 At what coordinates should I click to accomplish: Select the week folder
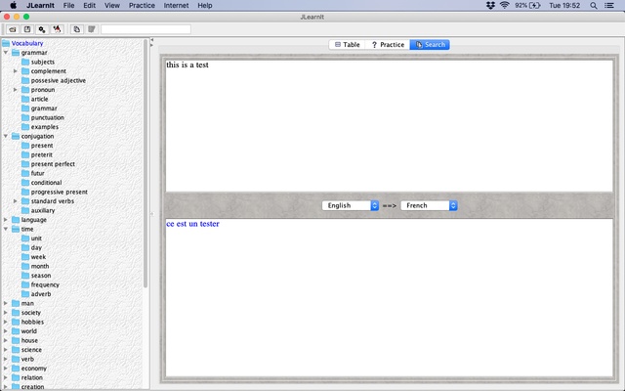pos(34,257)
